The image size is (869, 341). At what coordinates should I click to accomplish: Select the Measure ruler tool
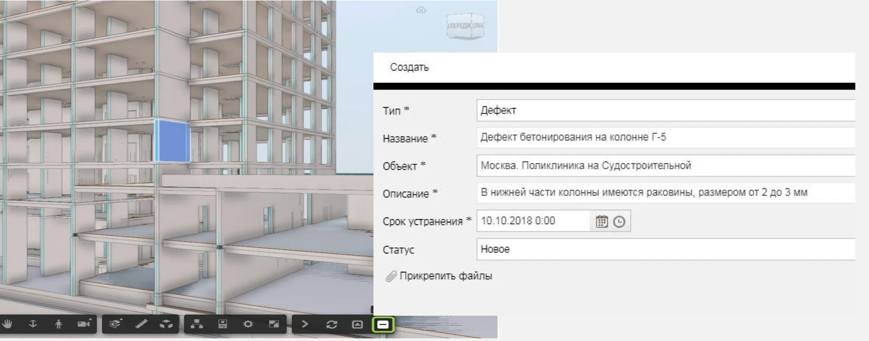(141, 324)
